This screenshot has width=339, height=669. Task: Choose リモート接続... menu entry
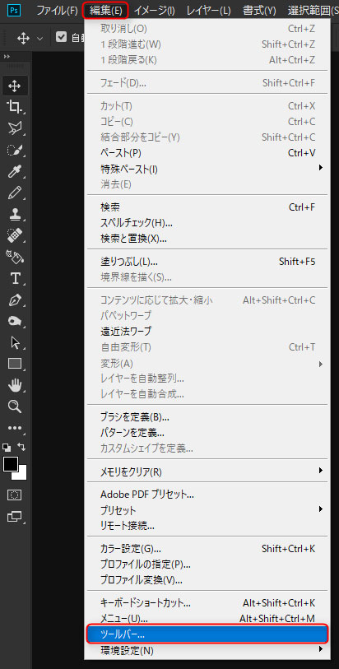click(x=207, y=526)
